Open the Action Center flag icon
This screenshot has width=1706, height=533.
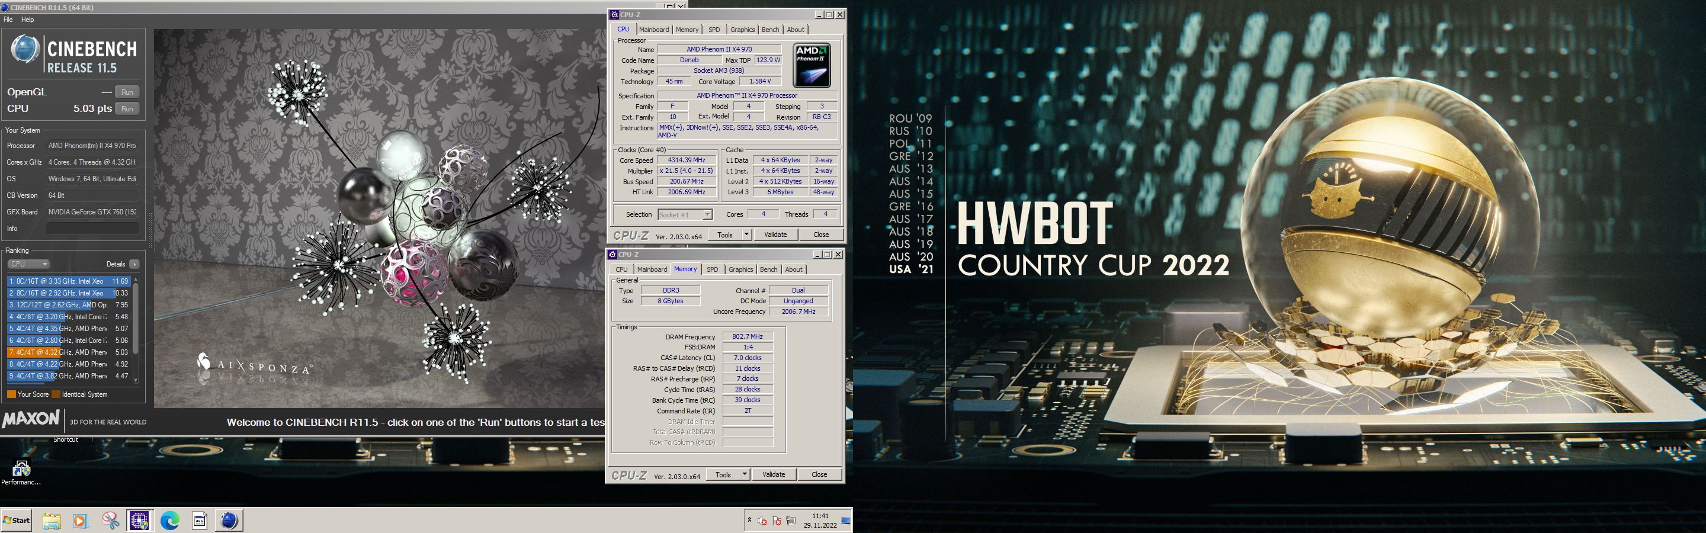[777, 521]
